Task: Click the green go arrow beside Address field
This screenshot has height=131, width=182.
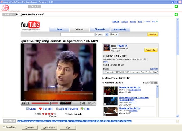Action: point(176,14)
